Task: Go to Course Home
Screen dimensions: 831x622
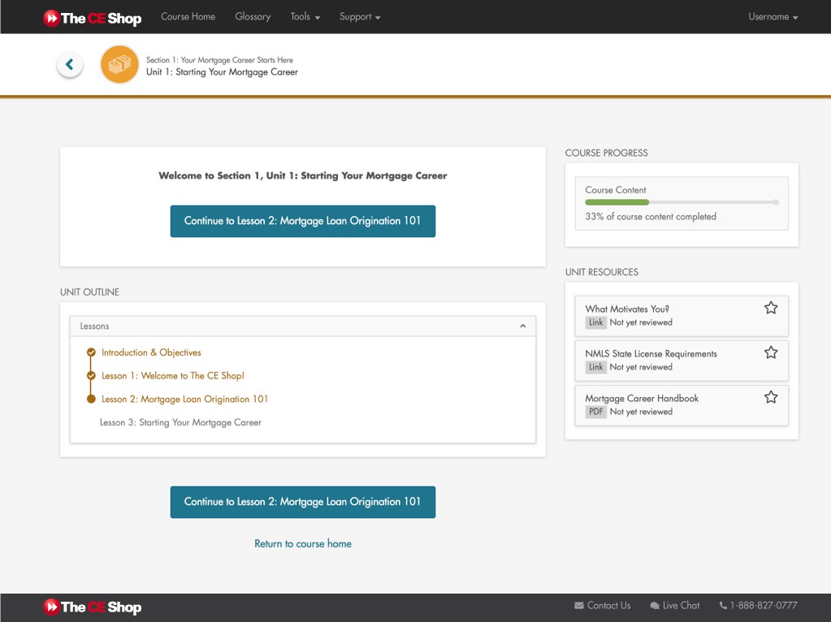Action: (188, 17)
